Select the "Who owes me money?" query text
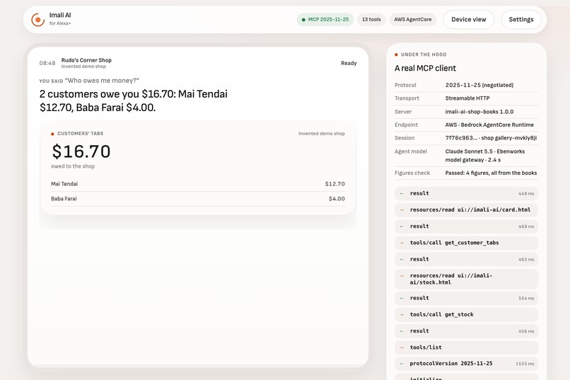Screen dimensions: 570x380 [x=102, y=81]
